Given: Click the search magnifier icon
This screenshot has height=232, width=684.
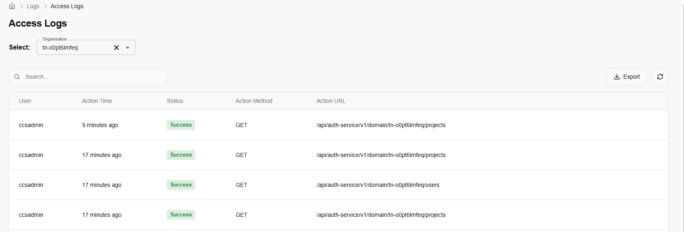Looking at the screenshot, I should [x=17, y=77].
